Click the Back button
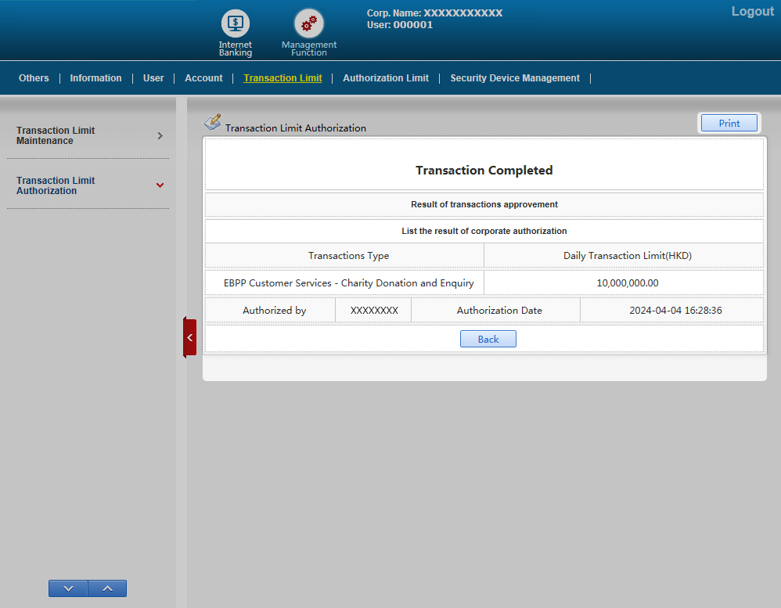Screen dimensions: 781x608 coord(488,339)
